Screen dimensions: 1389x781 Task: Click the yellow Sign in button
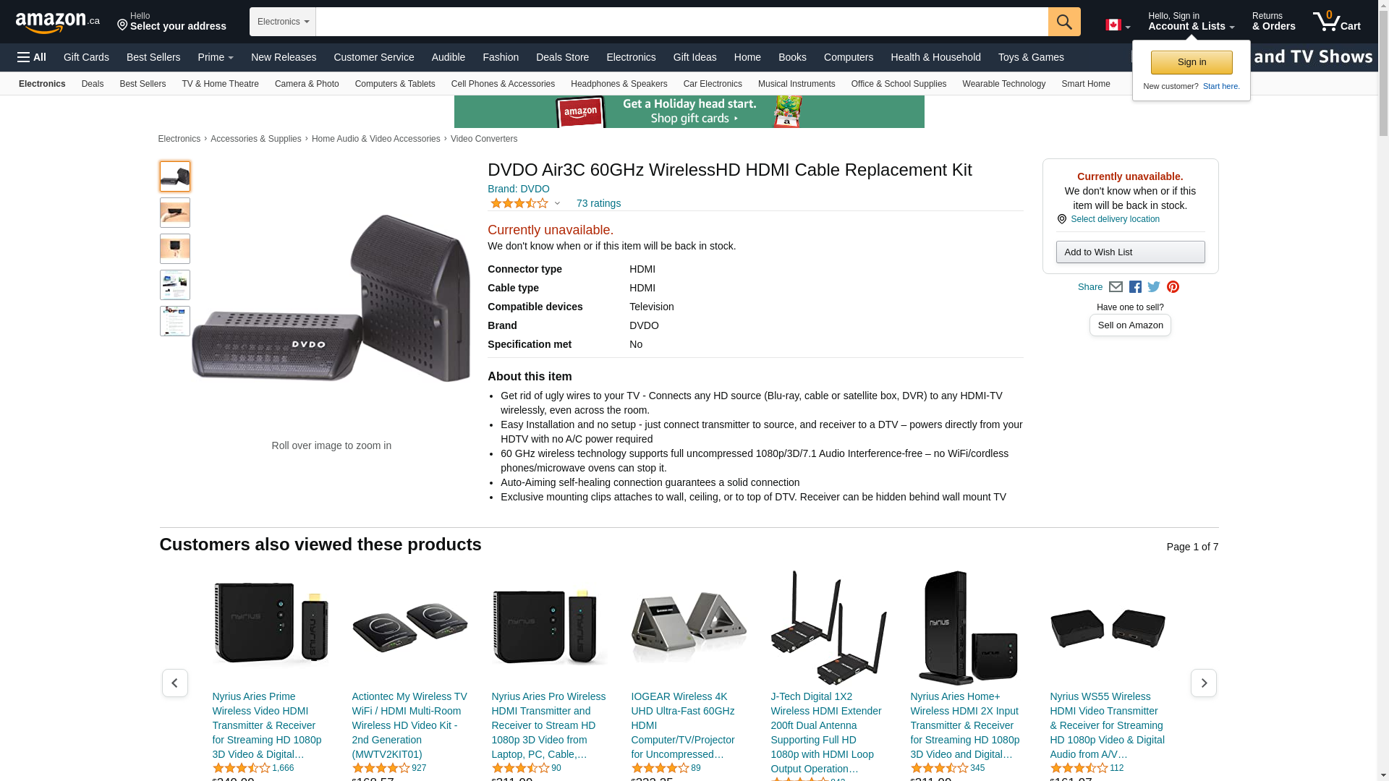tap(1192, 62)
